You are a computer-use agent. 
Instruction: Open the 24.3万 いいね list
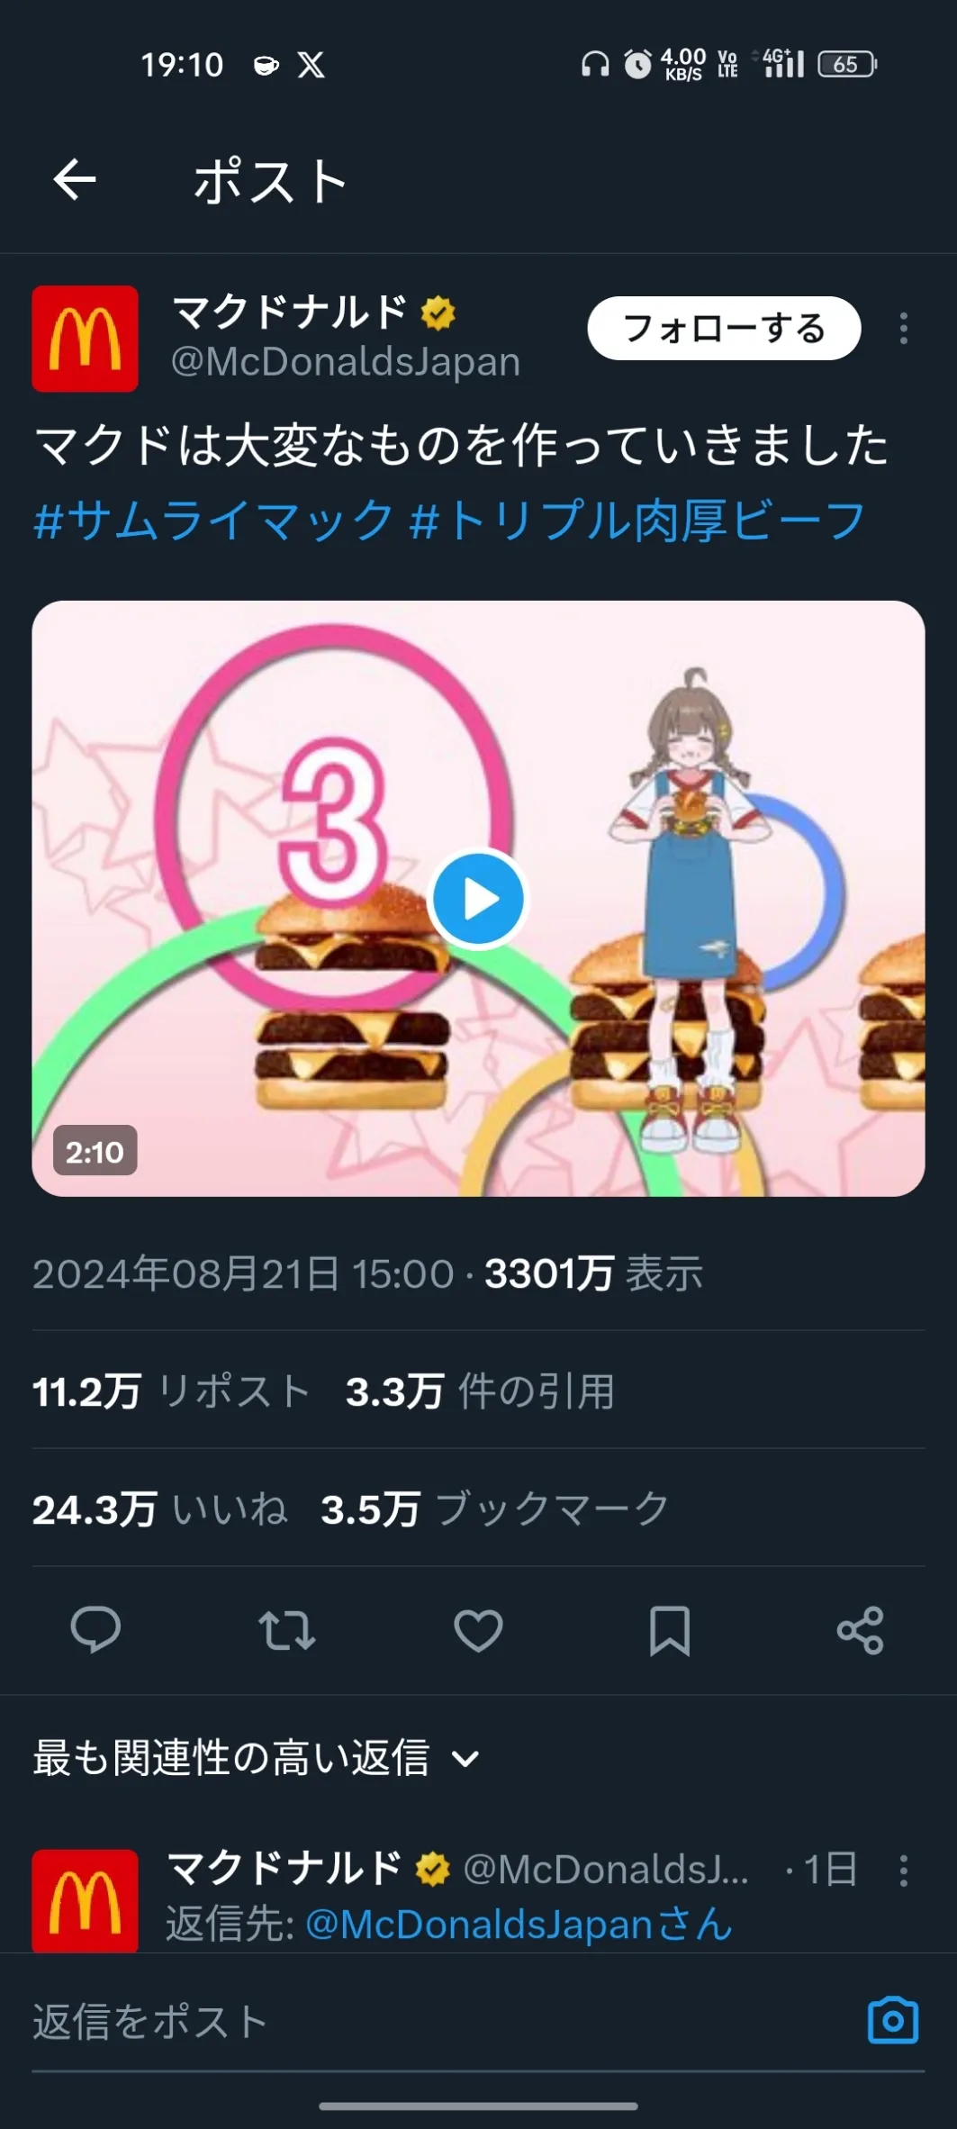[159, 1509]
